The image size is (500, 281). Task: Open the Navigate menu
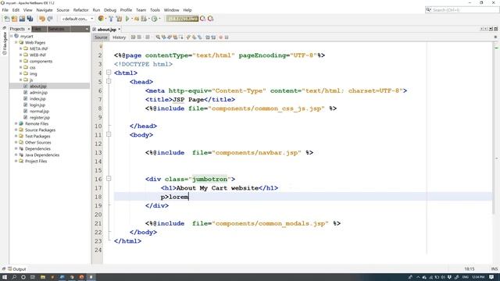pyautogui.click(x=45, y=10)
